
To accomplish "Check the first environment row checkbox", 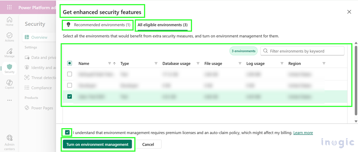I will coord(70,74).
